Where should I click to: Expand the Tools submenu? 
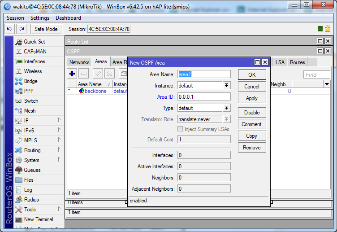59,209
